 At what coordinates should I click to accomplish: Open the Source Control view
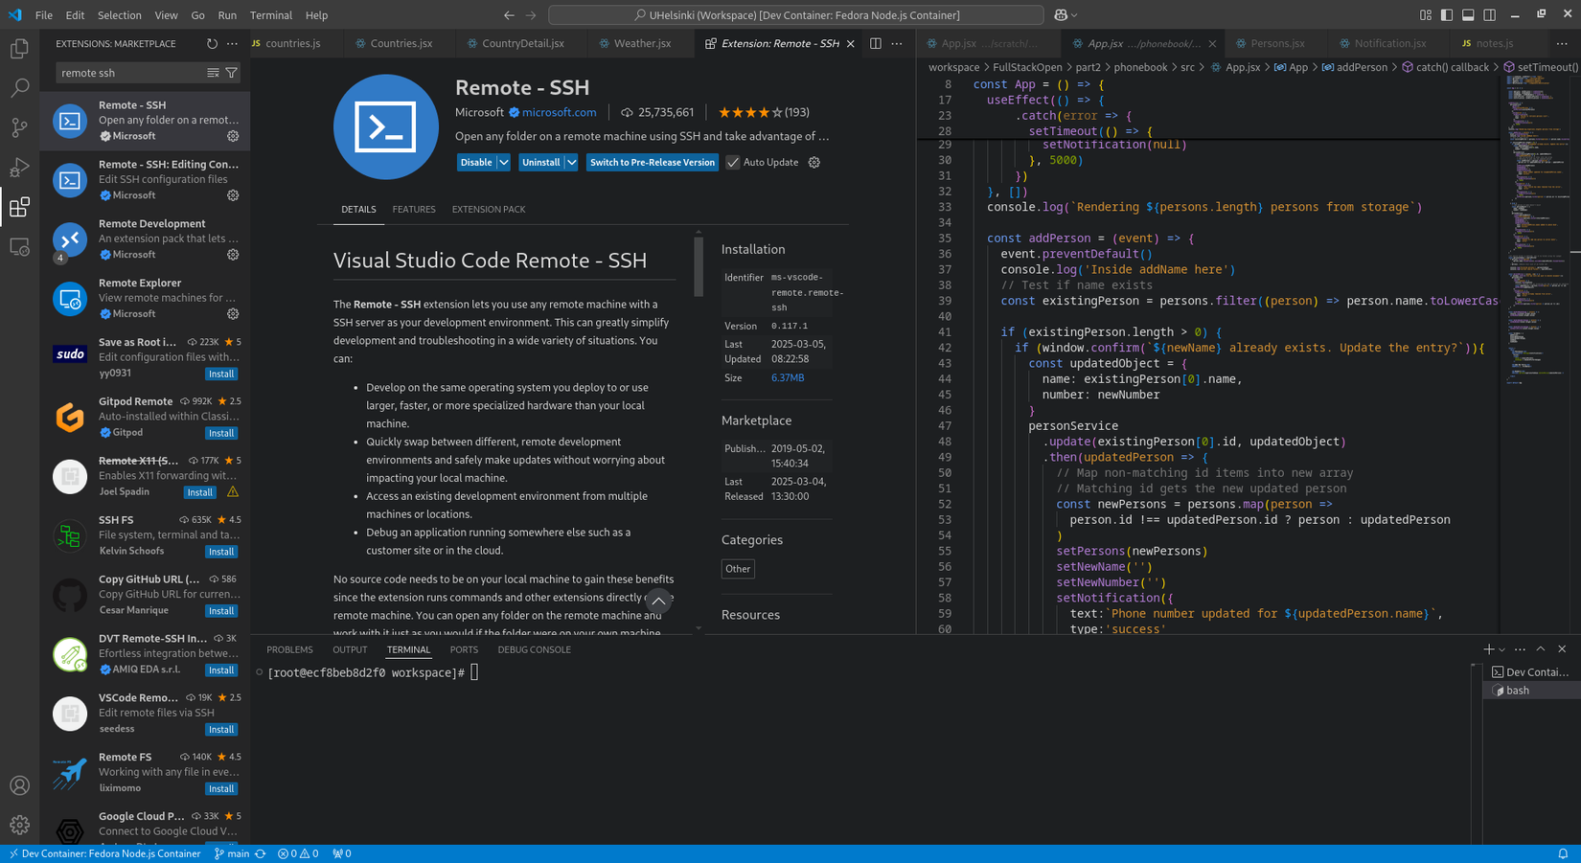coord(19,127)
